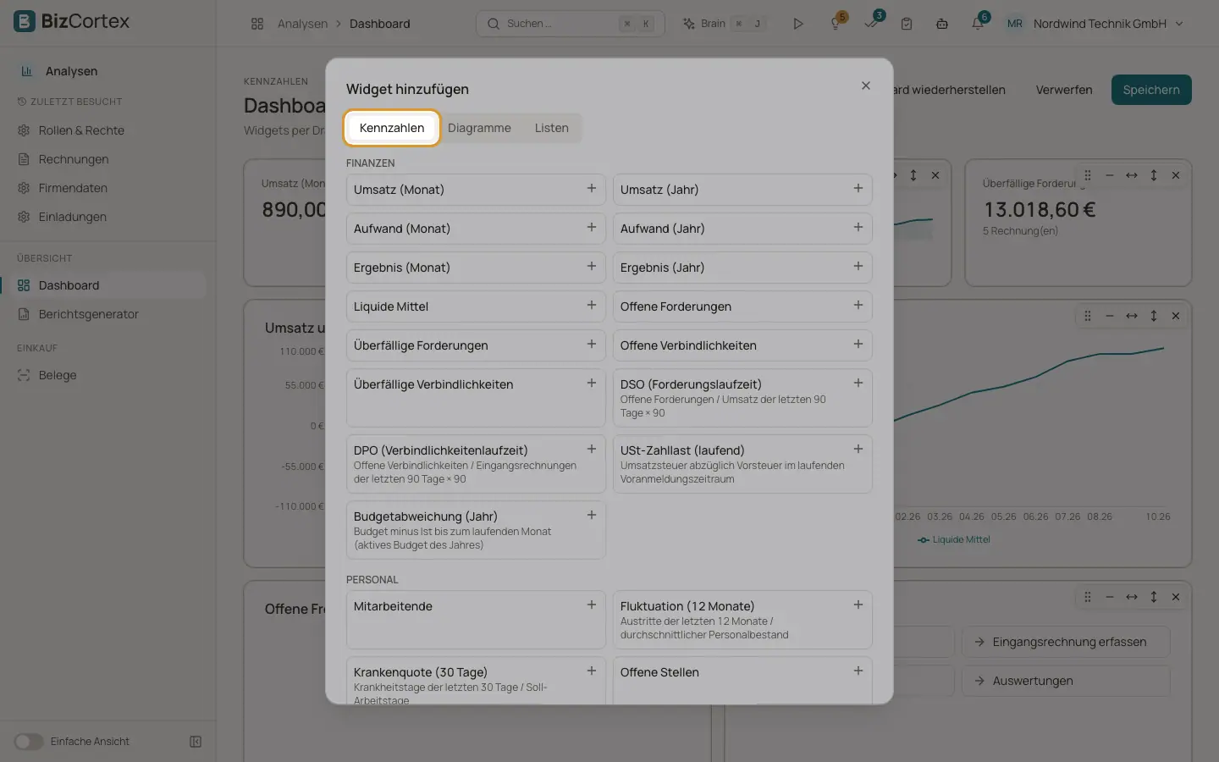Viewport: 1219px width, 762px height.
Task: Open the Nordwind Technik GmbH company dropdown
Action: click(x=1095, y=24)
